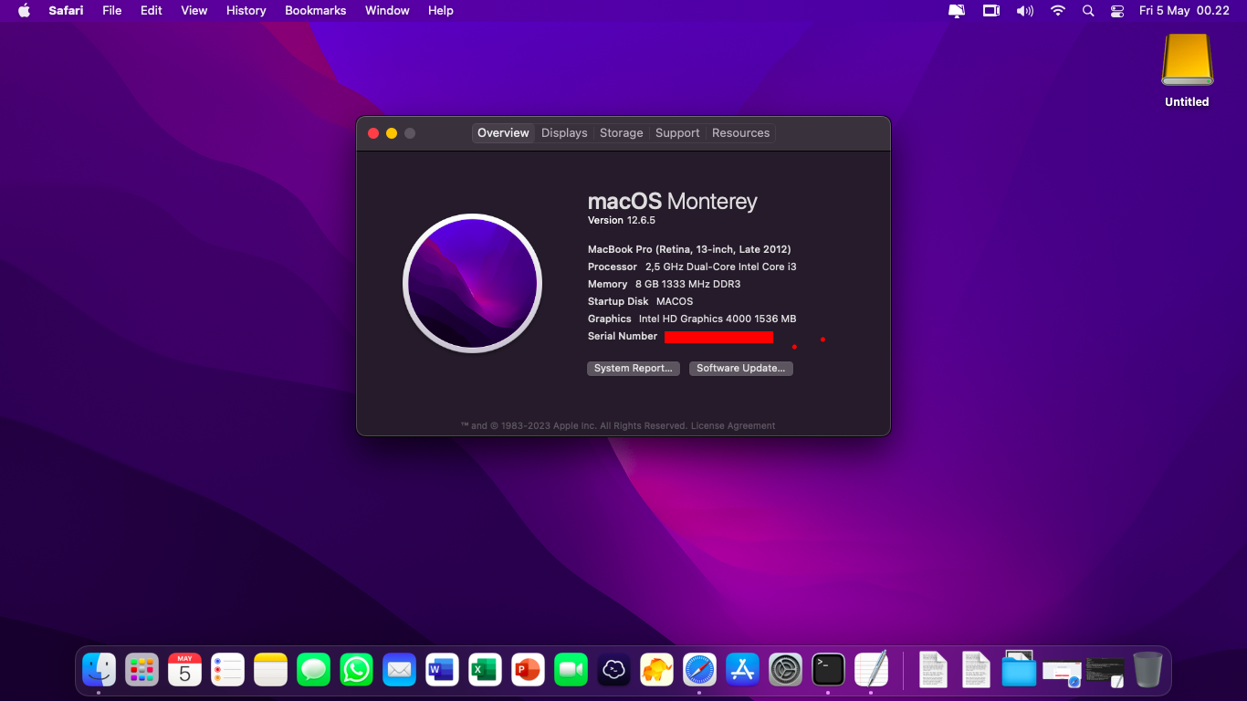The image size is (1247, 701).
Task: Launch WhatsApp from the dock
Action: (356, 670)
